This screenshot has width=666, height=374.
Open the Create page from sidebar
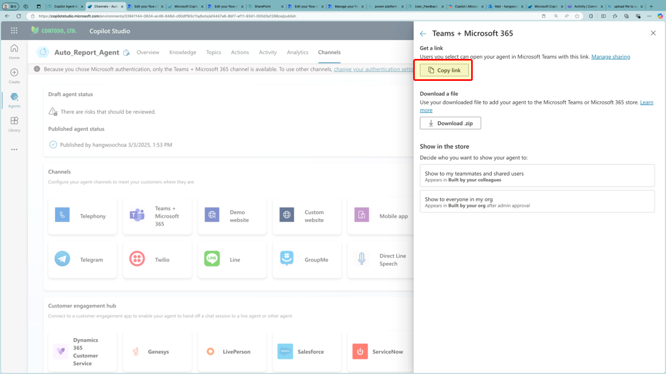tap(14, 76)
